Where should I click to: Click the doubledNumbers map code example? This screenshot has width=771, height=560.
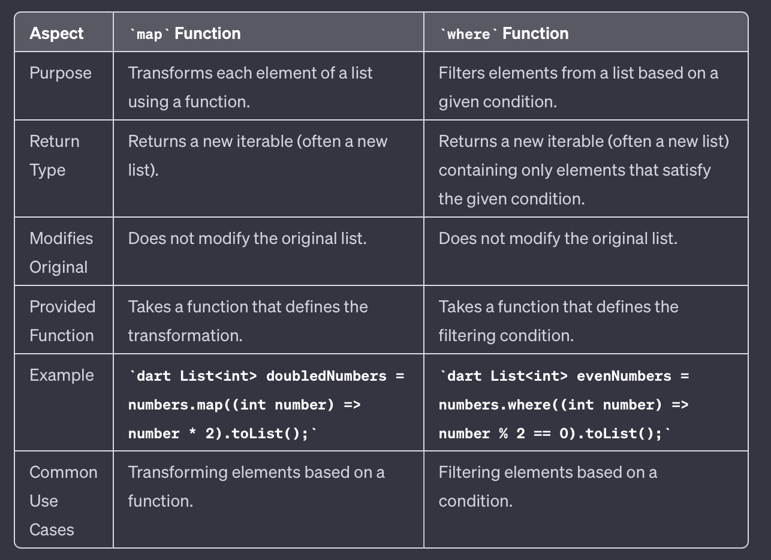tap(266, 405)
